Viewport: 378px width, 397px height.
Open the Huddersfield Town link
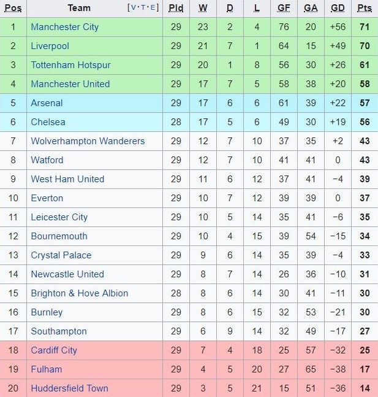(69, 388)
